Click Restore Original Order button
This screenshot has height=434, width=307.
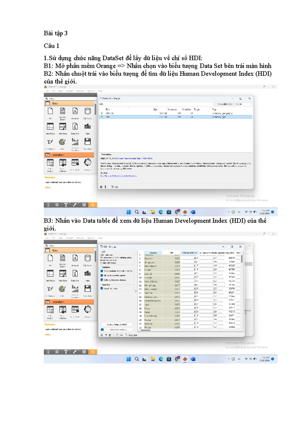point(117,324)
